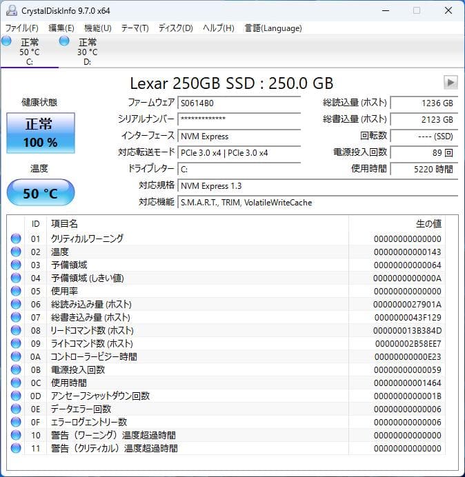465x477 pixels.
Task: Select raw value 000000043F129
Action: coord(408,317)
